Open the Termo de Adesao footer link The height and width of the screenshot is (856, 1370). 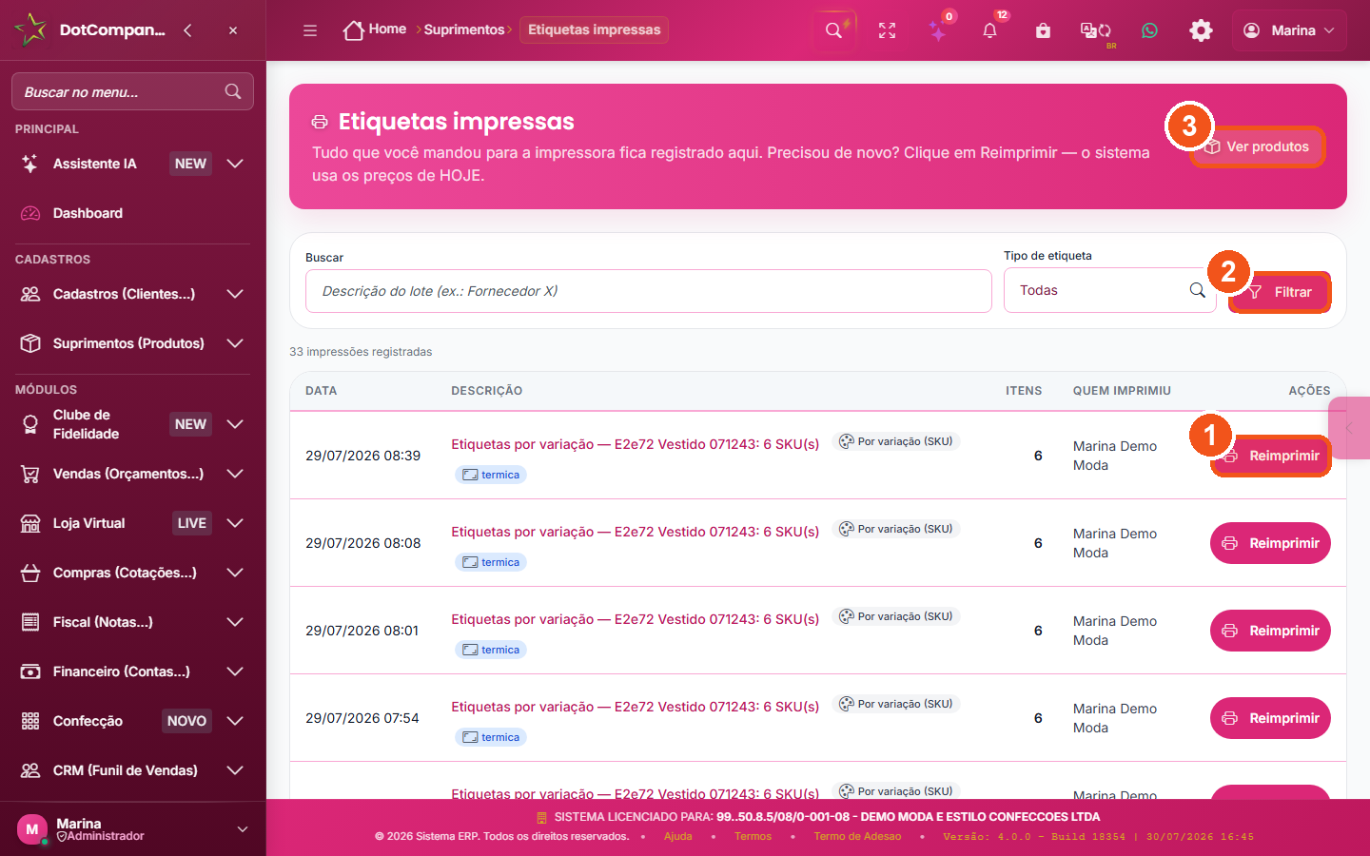click(857, 837)
